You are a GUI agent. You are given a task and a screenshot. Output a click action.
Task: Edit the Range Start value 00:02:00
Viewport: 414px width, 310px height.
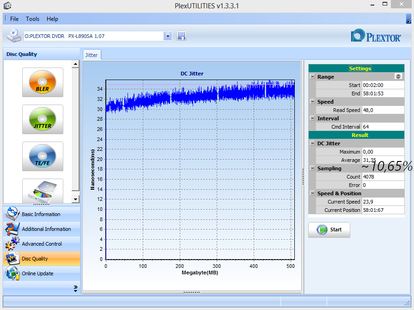[x=383, y=85]
